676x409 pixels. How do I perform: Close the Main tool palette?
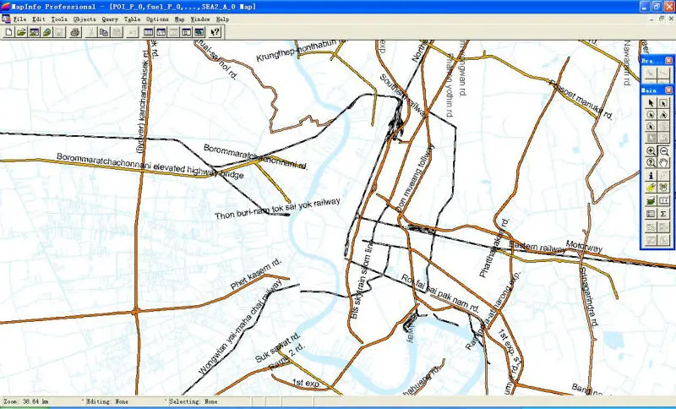coord(668,89)
